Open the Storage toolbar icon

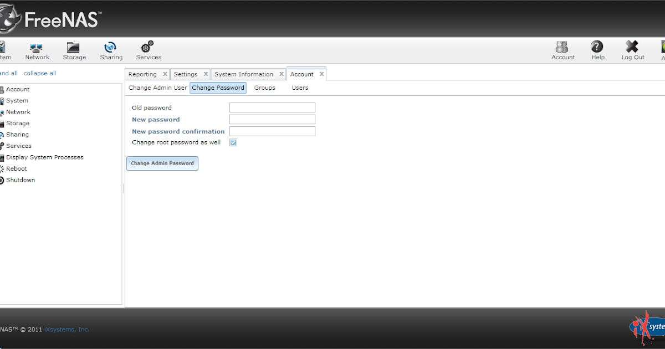[74, 51]
